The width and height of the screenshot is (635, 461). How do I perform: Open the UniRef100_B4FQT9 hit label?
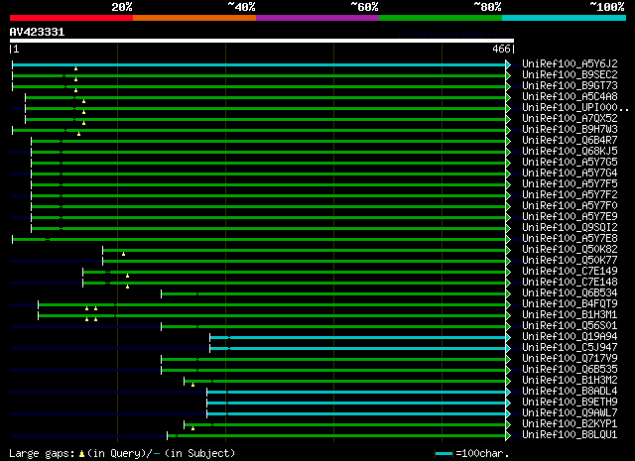click(x=570, y=303)
